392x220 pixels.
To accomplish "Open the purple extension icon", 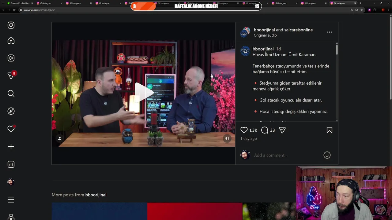I will tap(369, 10).
